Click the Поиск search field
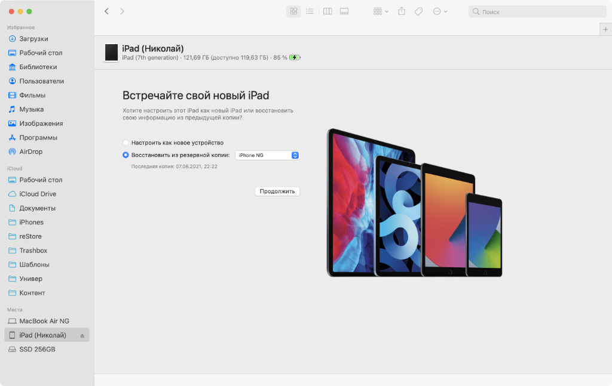Viewport: 612px width, 386px height. tap(537, 12)
